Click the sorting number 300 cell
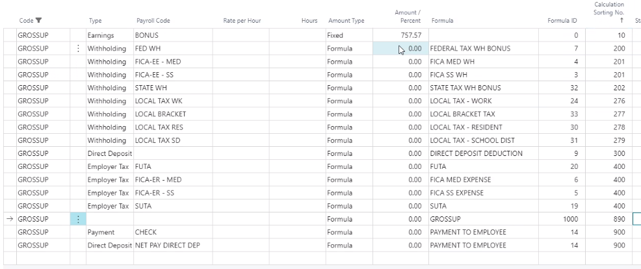641x269 pixels. pos(608,153)
